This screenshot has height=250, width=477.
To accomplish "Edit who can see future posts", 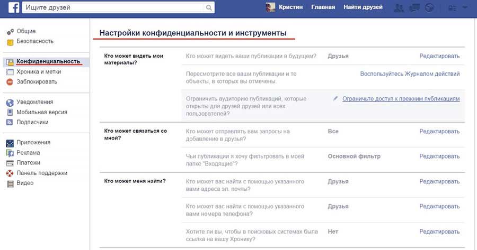I will [x=439, y=56].
